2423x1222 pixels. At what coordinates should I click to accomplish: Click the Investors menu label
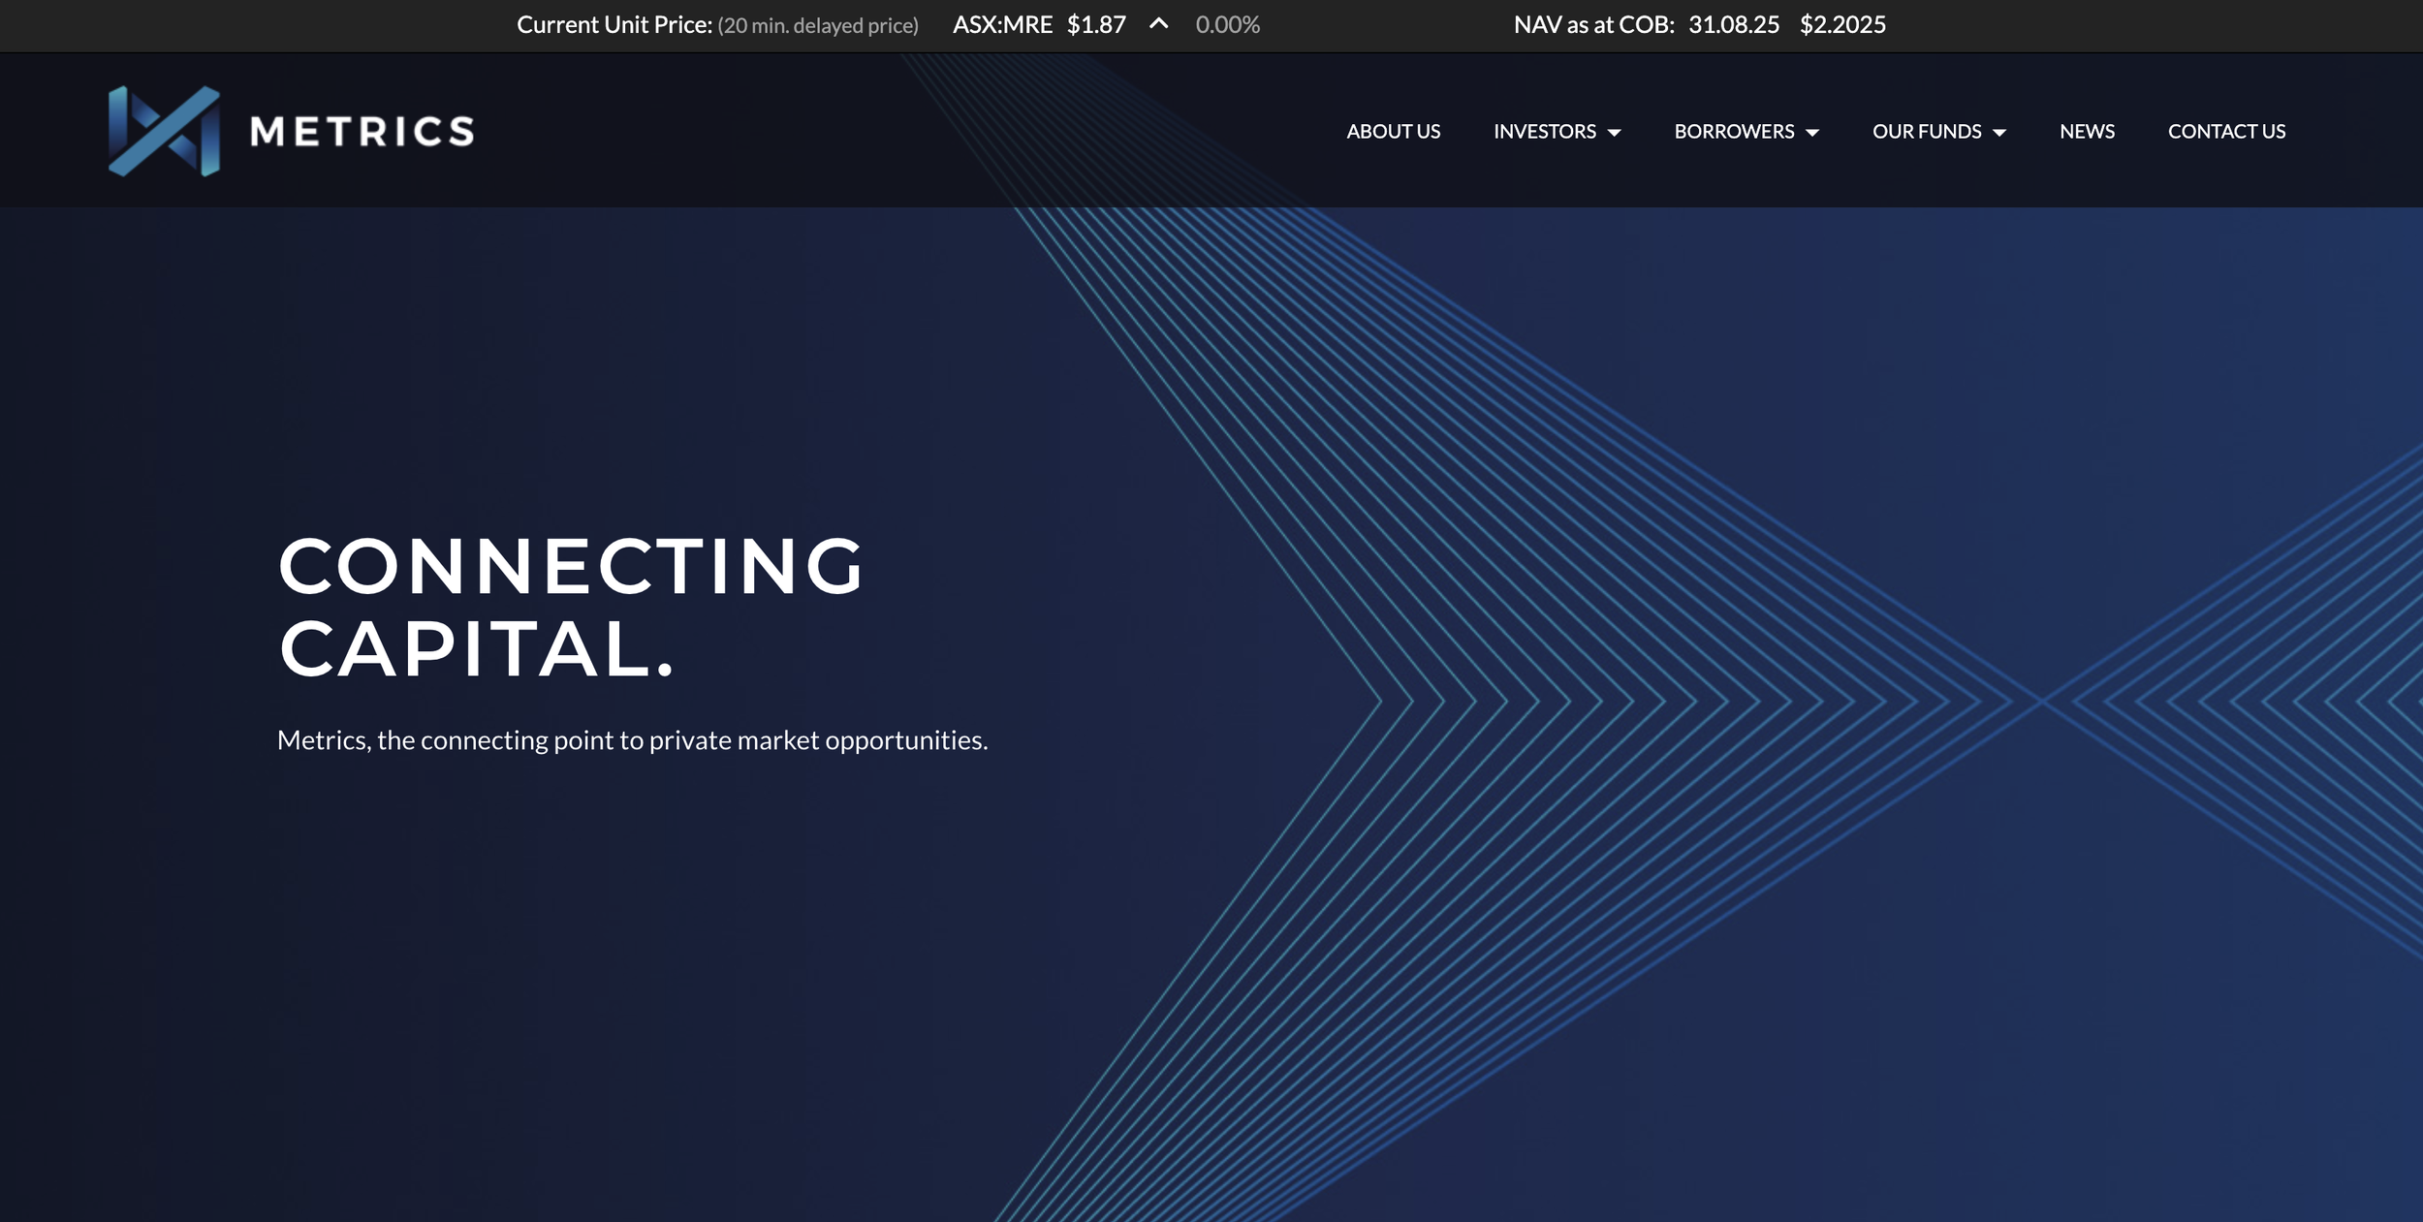pyautogui.click(x=1544, y=131)
